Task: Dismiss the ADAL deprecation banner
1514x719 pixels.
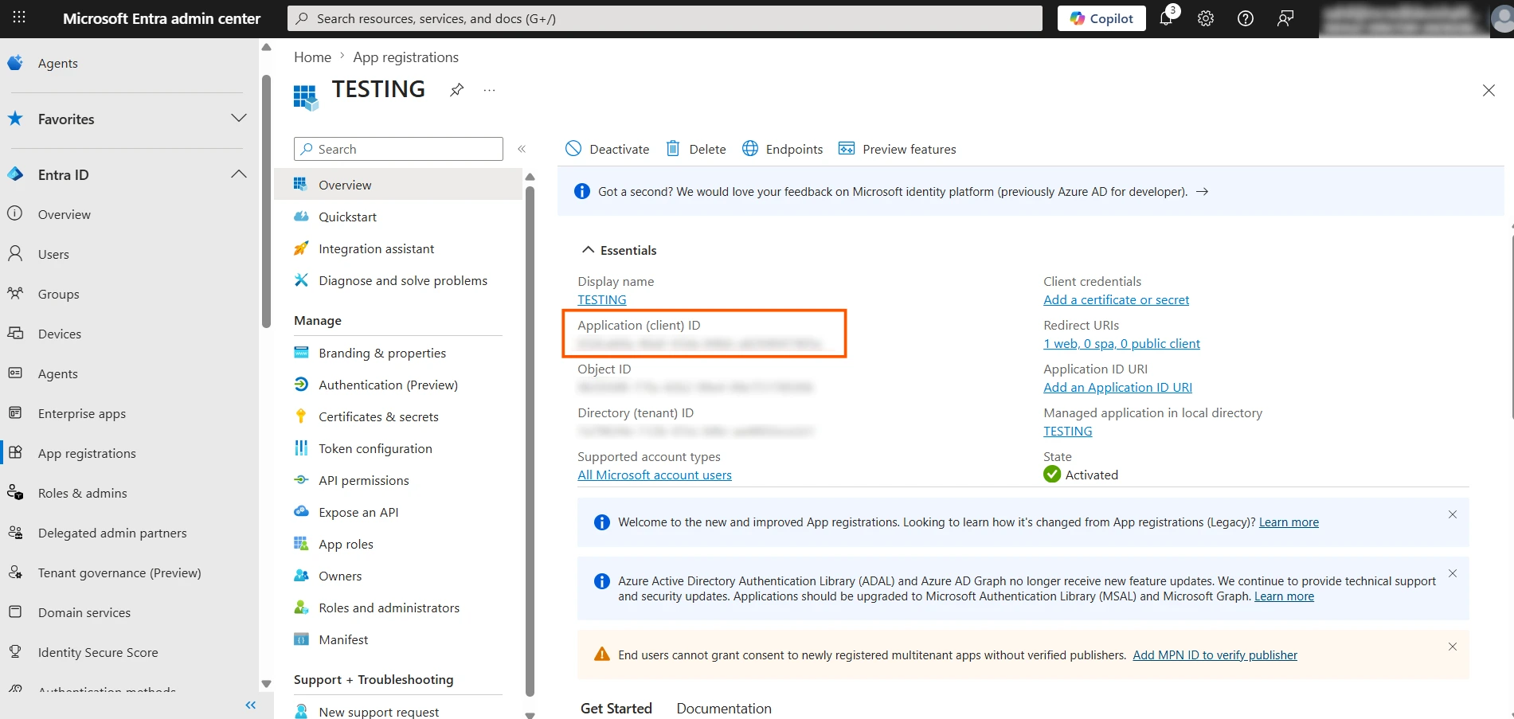Action: (1453, 573)
